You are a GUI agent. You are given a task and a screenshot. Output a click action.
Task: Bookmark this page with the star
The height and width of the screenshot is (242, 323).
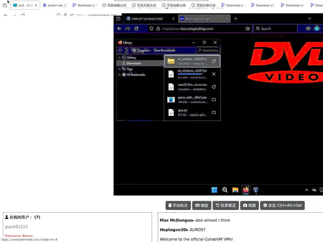pyautogui.click(x=248, y=29)
